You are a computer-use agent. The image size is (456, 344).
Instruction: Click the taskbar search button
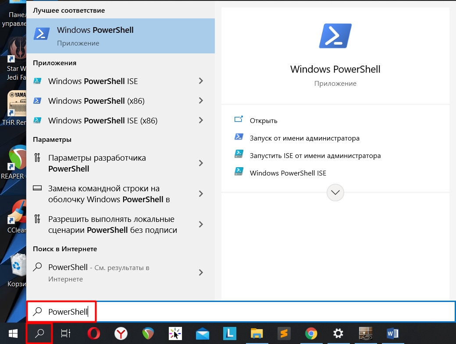pos(39,333)
